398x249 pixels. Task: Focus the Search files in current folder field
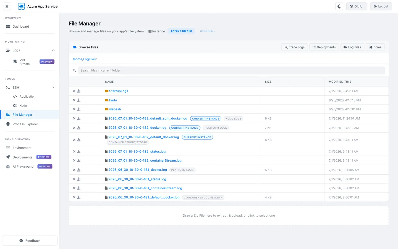pos(231,71)
